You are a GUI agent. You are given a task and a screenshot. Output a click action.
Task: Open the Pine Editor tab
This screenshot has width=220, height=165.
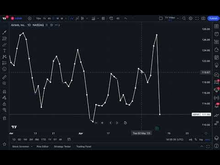point(43,147)
